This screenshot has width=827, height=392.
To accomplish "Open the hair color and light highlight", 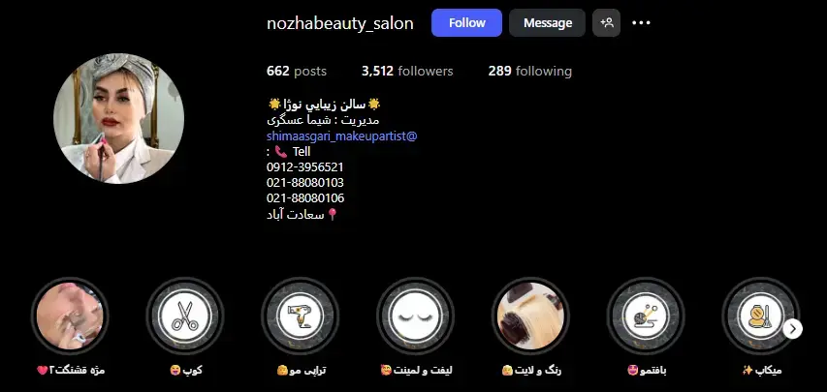I will pyautogui.click(x=530, y=317).
